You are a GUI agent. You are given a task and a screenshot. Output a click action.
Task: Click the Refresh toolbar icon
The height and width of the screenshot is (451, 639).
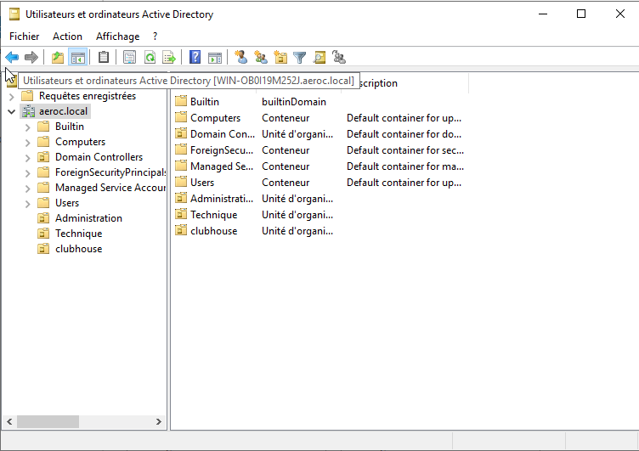[x=150, y=57]
